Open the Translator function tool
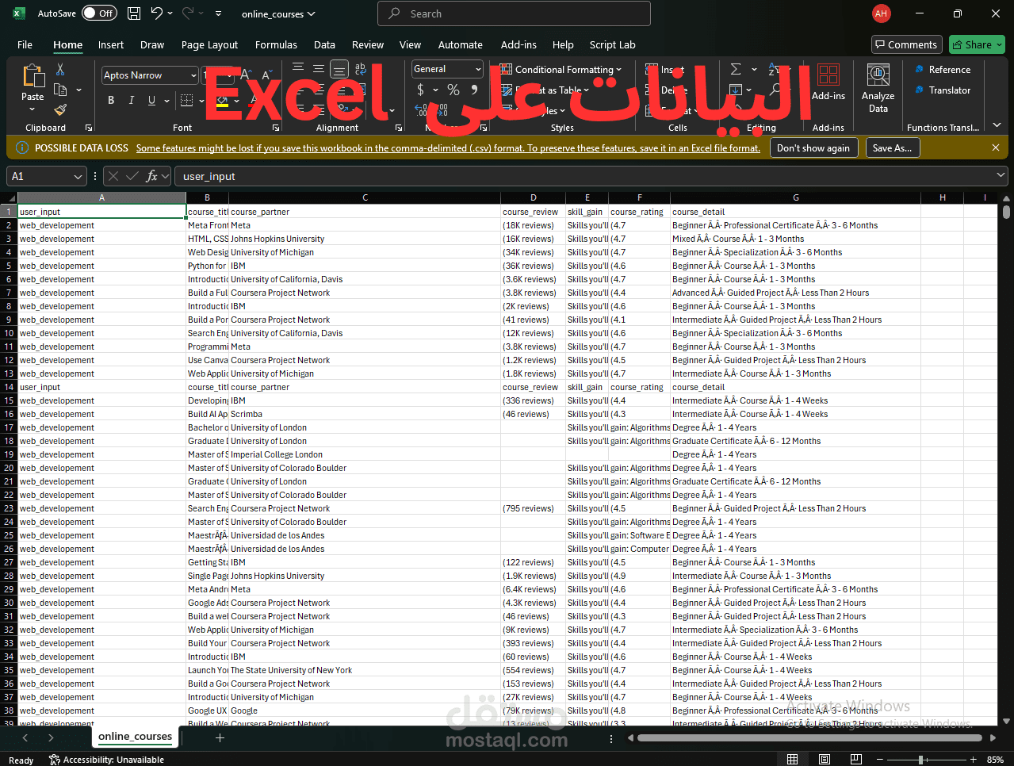This screenshot has height=766, width=1014. (943, 90)
